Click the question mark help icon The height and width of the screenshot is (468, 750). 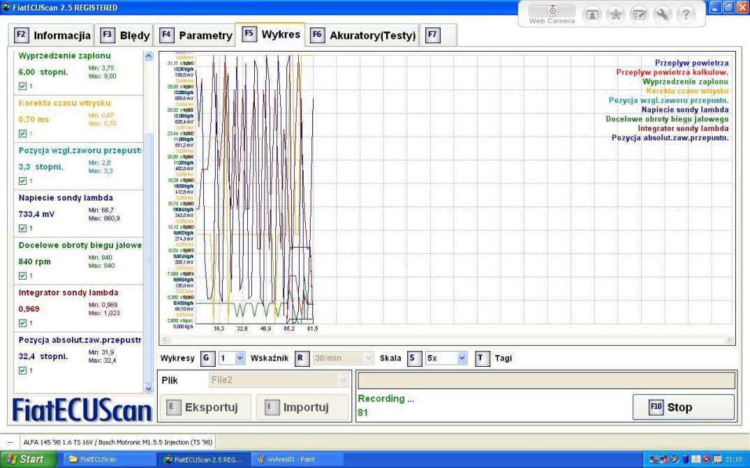click(x=686, y=15)
